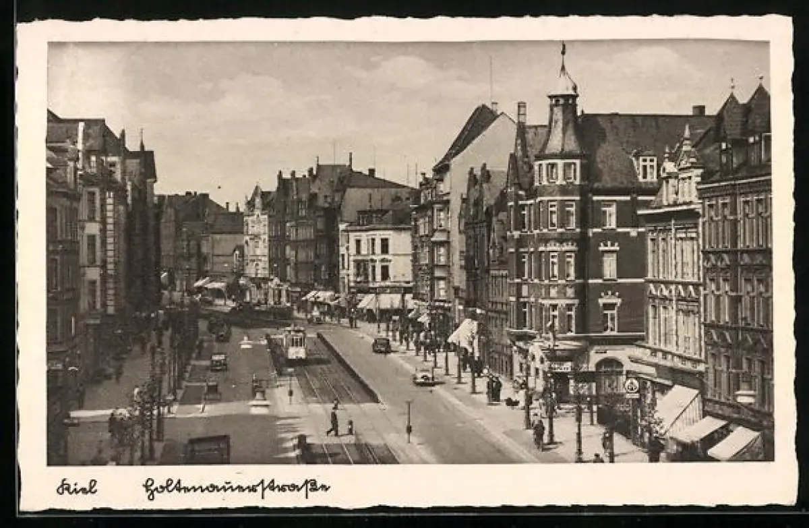Click the dark vehicle at bottom left foreground
809x528 pixels.
tap(207, 449)
